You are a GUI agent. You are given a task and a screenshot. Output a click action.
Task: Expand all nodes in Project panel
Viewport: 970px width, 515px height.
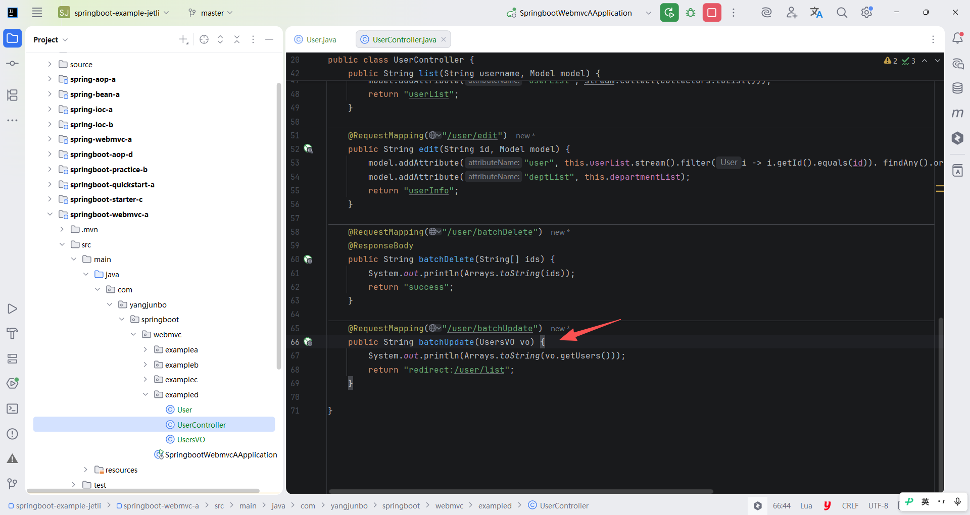[220, 39]
